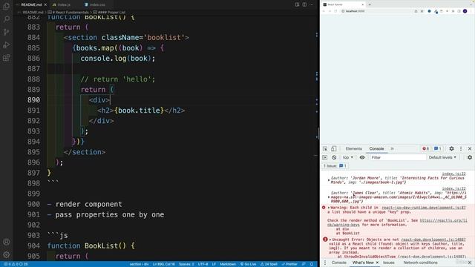Open the browser three-dot menu
This screenshot has height=267, width=475.
[471, 11]
